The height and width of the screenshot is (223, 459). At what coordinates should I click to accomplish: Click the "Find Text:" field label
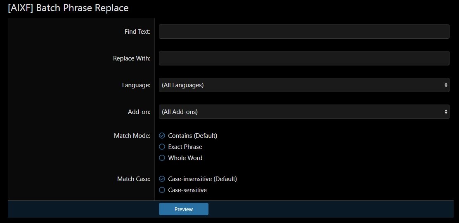[x=137, y=32]
